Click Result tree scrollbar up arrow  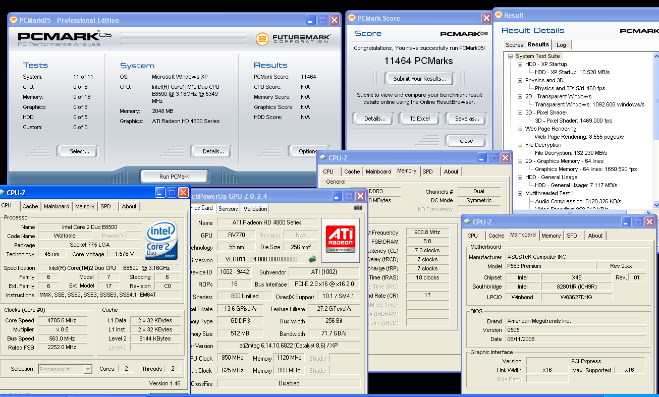tap(656, 55)
